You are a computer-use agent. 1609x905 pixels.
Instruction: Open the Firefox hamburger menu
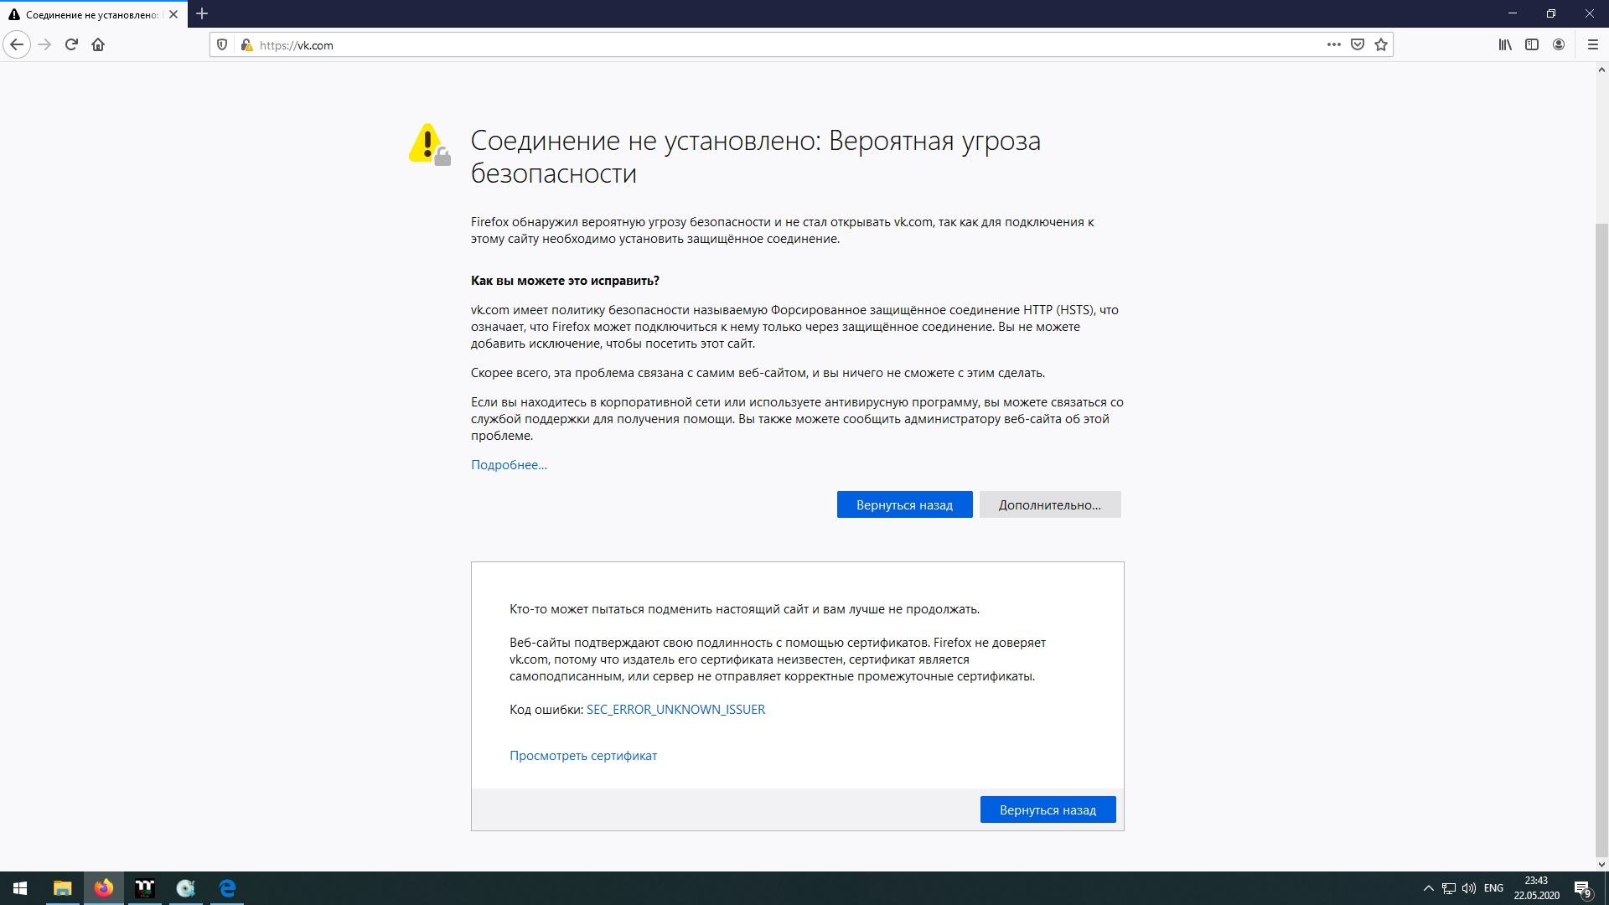1593,44
